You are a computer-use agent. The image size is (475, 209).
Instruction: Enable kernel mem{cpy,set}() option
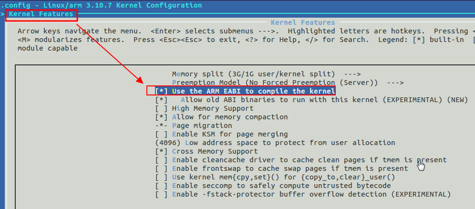[x=275, y=177]
